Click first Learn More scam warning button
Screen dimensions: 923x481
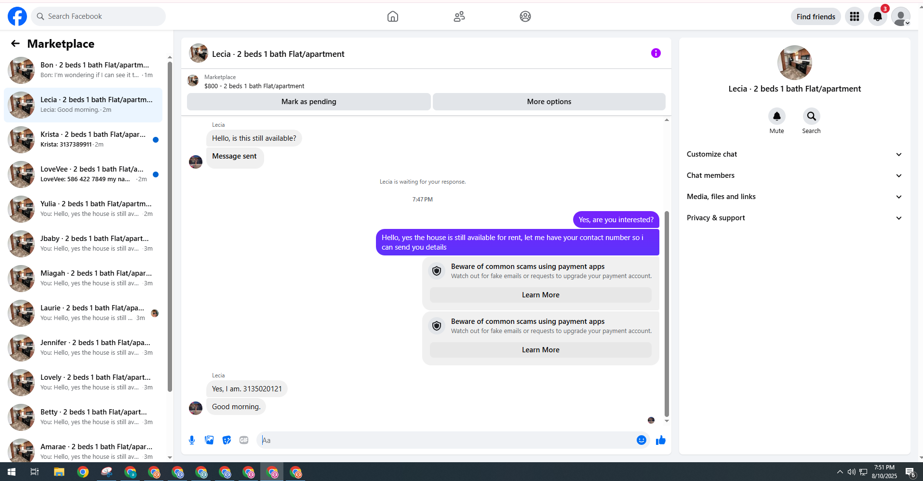pos(541,295)
